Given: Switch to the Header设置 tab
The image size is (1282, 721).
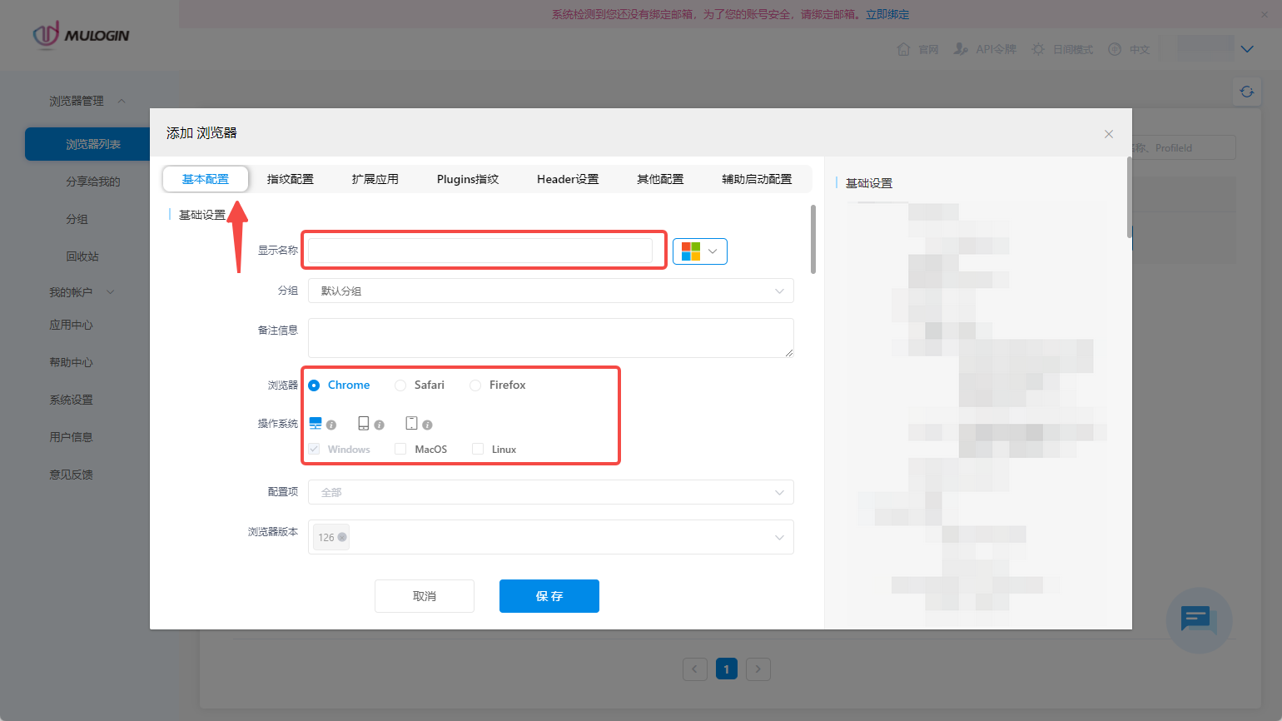Looking at the screenshot, I should (568, 179).
